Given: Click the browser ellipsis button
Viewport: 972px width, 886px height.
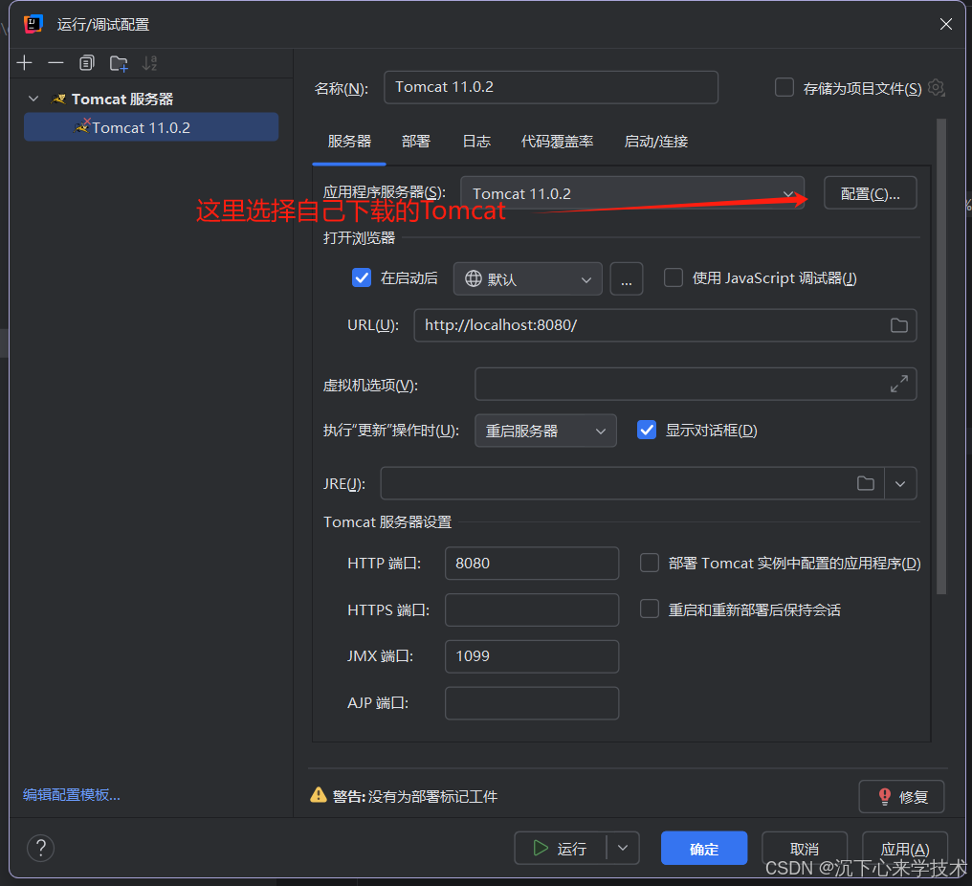Looking at the screenshot, I should tap(627, 279).
